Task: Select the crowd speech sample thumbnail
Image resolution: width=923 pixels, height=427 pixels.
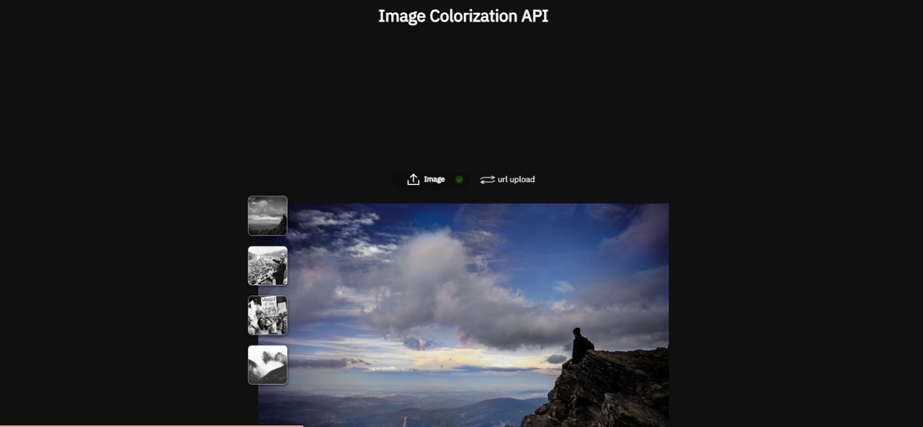Action: pyautogui.click(x=267, y=265)
